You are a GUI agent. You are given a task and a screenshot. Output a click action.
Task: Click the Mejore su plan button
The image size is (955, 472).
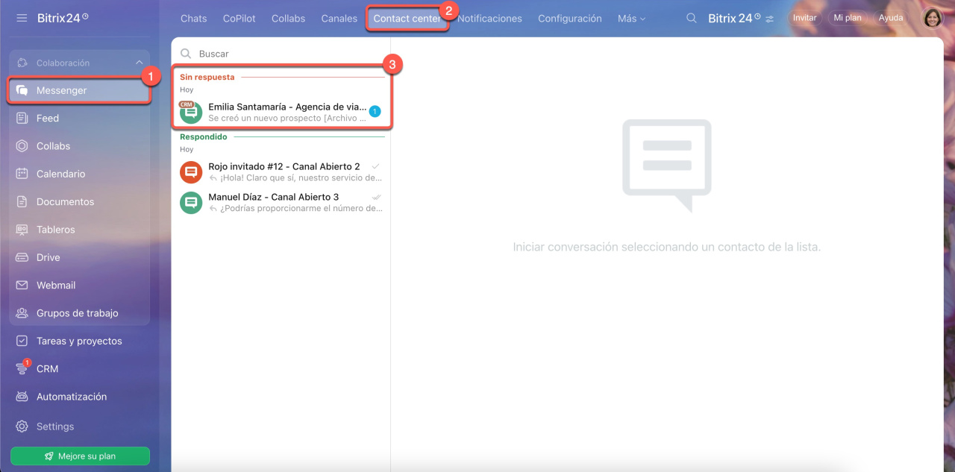click(80, 456)
